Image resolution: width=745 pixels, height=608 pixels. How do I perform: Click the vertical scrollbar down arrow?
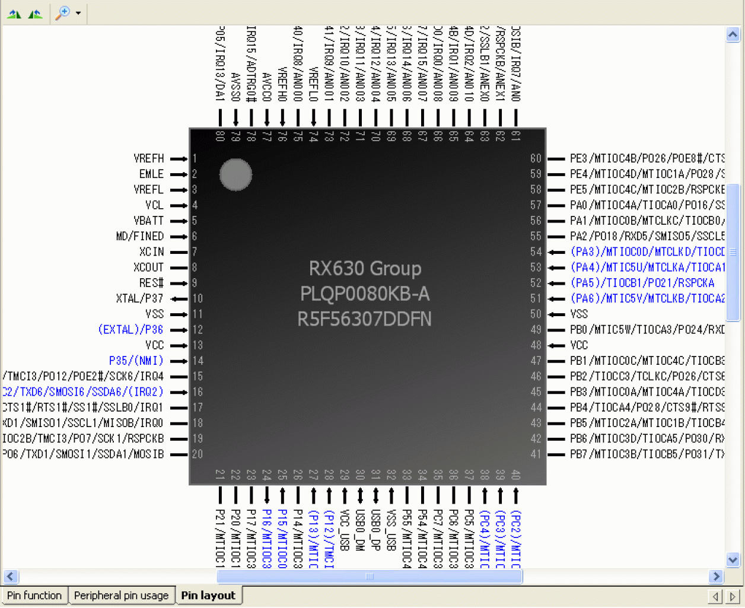733,559
